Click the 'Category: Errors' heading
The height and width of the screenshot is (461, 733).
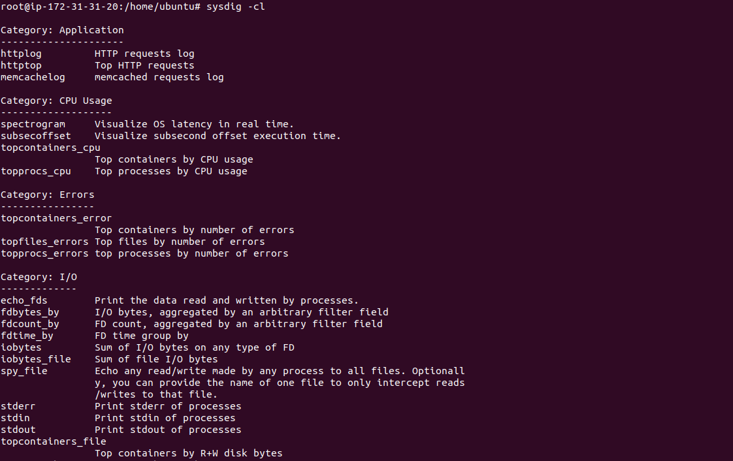point(47,195)
